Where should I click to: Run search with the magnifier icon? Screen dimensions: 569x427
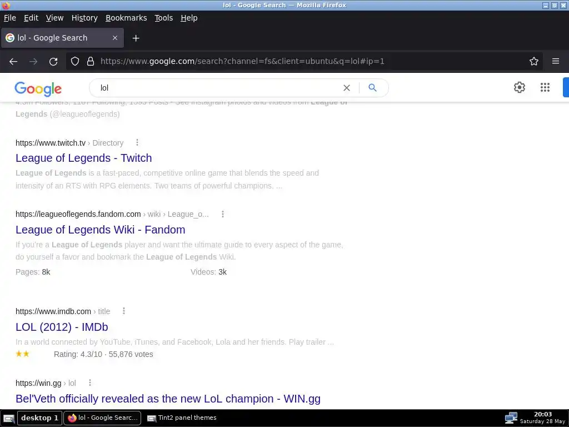pyautogui.click(x=373, y=87)
